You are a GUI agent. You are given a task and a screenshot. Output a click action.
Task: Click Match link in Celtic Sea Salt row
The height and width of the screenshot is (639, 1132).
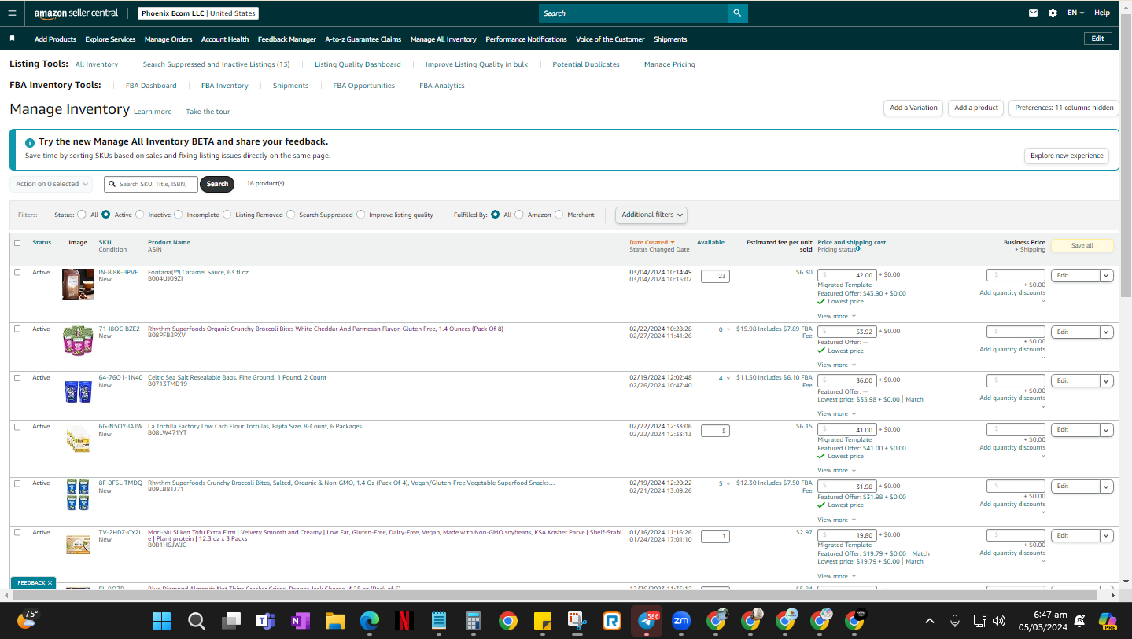(x=915, y=399)
